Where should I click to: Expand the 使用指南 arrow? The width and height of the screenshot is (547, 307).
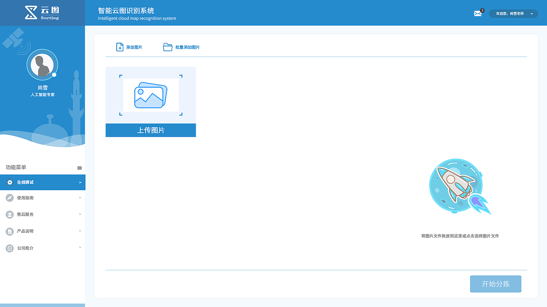click(80, 198)
